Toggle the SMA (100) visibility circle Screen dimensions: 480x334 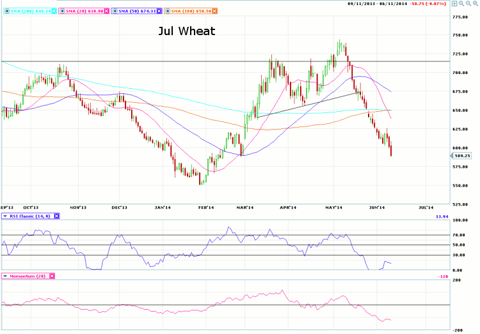170,11
